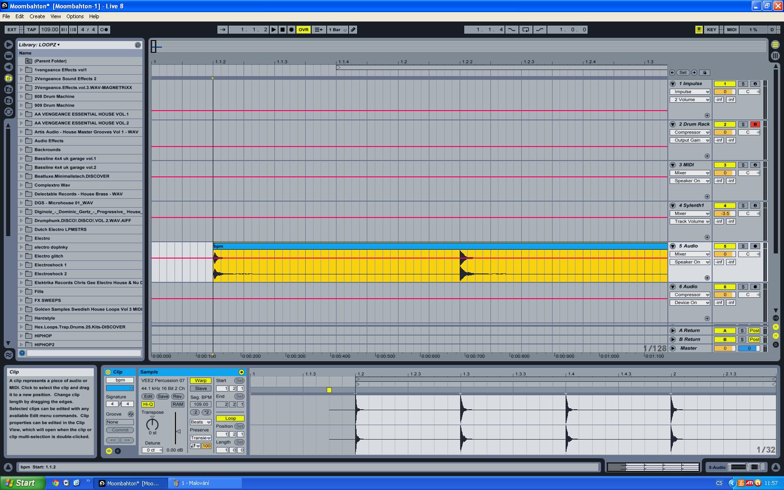
Task: Open the Create menu
Action: tap(37, 16)
